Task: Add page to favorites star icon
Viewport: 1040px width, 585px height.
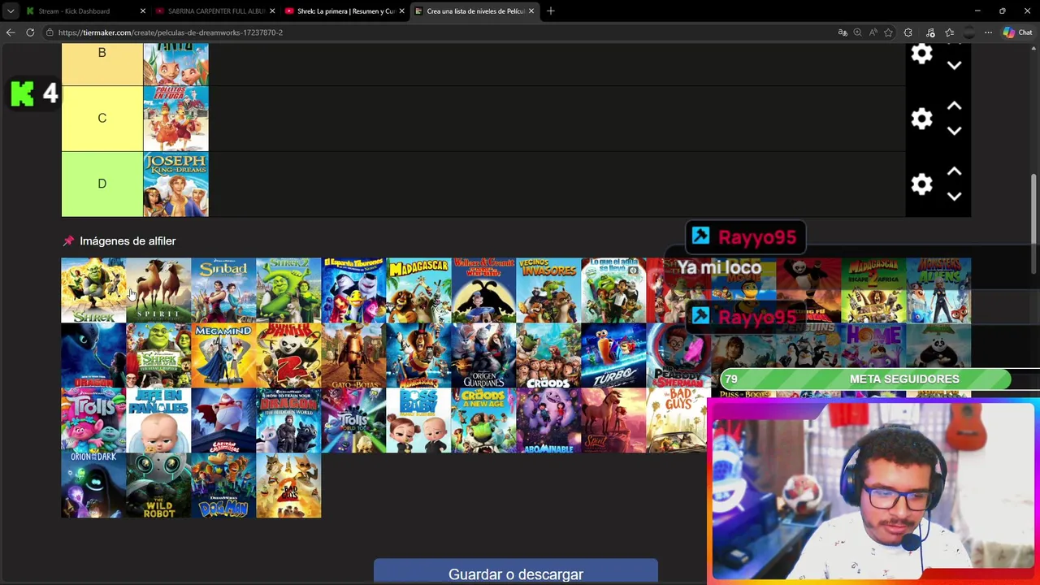Action: pos(888,32)
